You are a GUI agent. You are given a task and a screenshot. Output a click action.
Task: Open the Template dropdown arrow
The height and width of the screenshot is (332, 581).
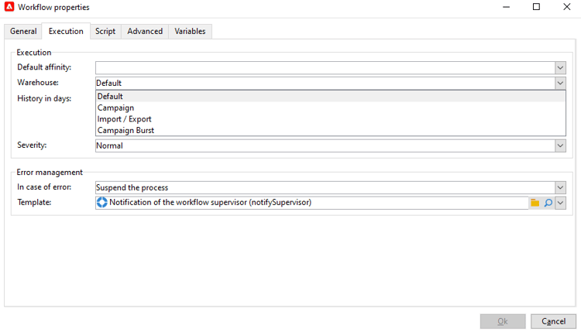point(561,203)
